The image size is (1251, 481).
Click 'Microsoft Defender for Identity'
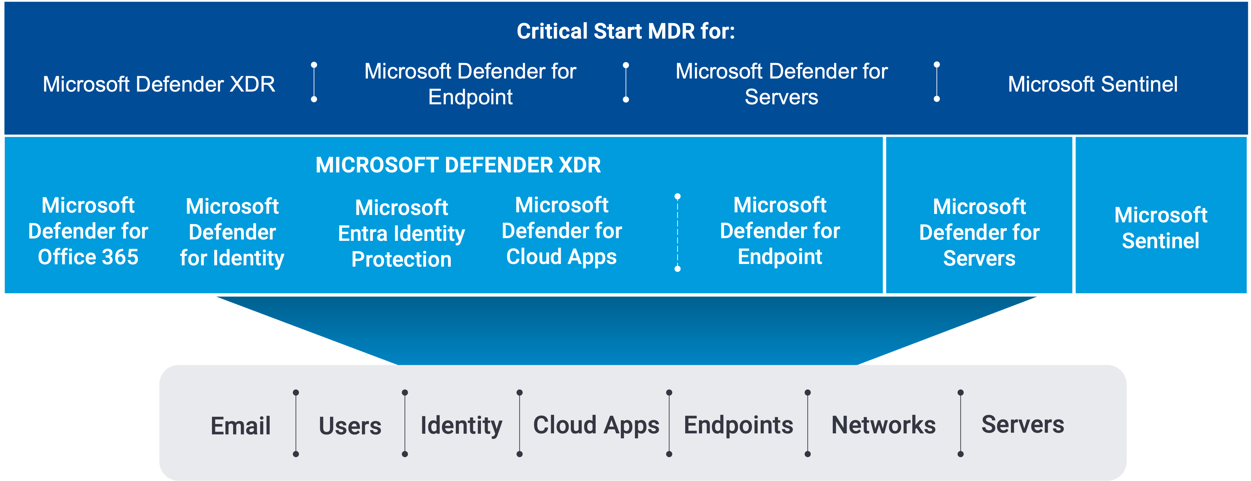[x=232, y=232]
